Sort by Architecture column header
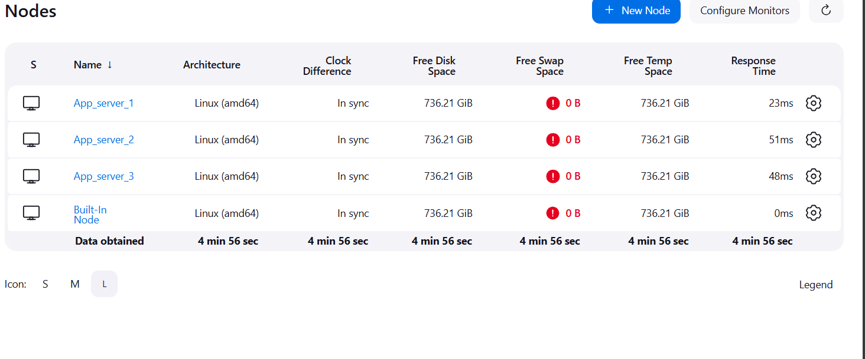The image size is (865, 359). pos(212,65)
